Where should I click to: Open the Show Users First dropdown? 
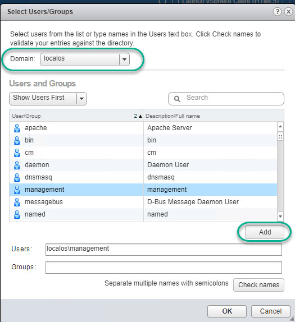coord(48,99)
